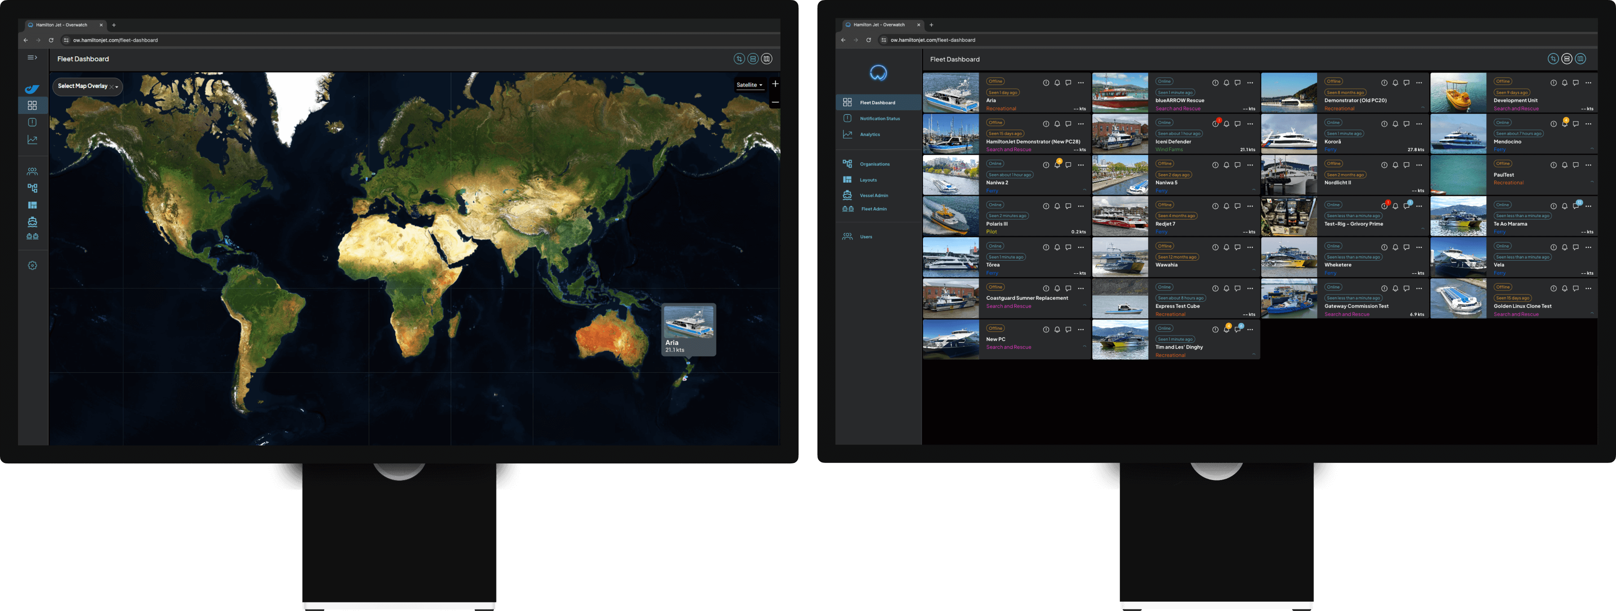Open Organisations page from the sidebar

point(874,164)
